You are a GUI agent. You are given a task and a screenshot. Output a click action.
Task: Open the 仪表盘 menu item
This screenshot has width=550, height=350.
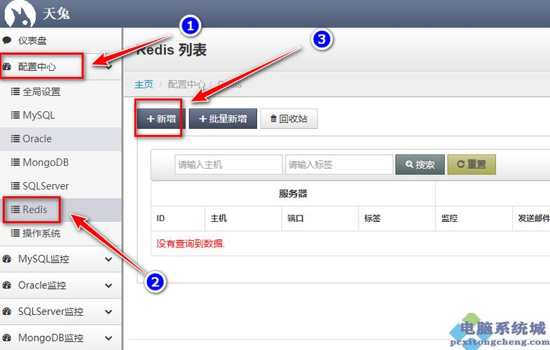[x=61, y=41]
